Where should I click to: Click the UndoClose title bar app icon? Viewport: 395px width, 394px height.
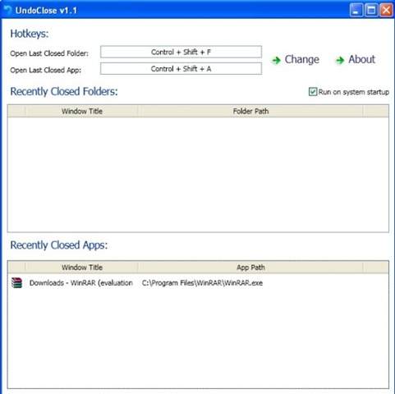pos(7,11)
